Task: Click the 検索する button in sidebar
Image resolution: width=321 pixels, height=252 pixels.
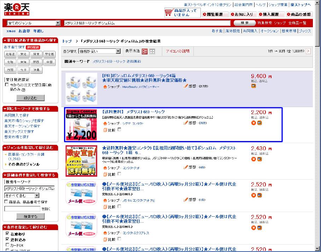Action: coord(30,216)
